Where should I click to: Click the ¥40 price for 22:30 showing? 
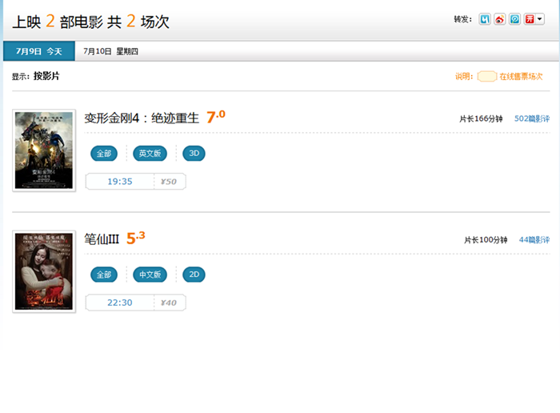coord(169,303)
